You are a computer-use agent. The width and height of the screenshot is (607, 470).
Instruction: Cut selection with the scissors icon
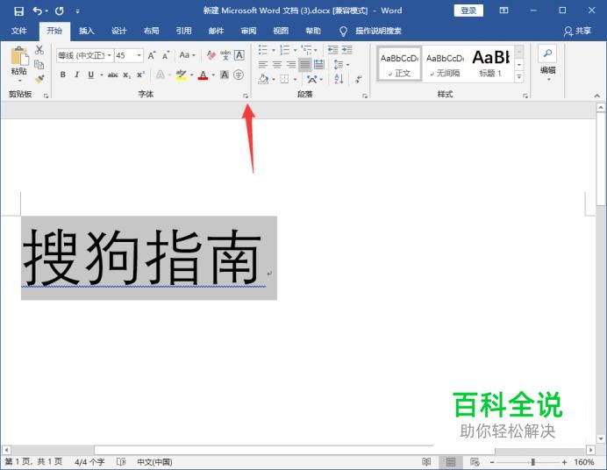(x=39, y=50)
